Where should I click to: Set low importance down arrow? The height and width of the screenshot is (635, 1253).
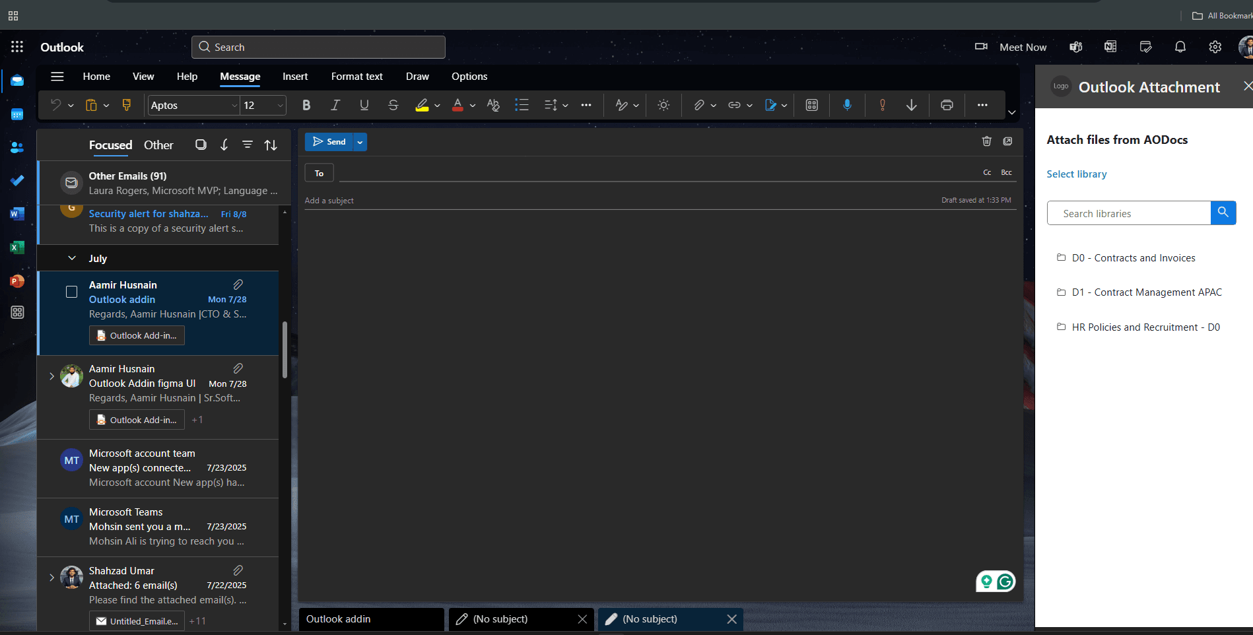(912, 105)
